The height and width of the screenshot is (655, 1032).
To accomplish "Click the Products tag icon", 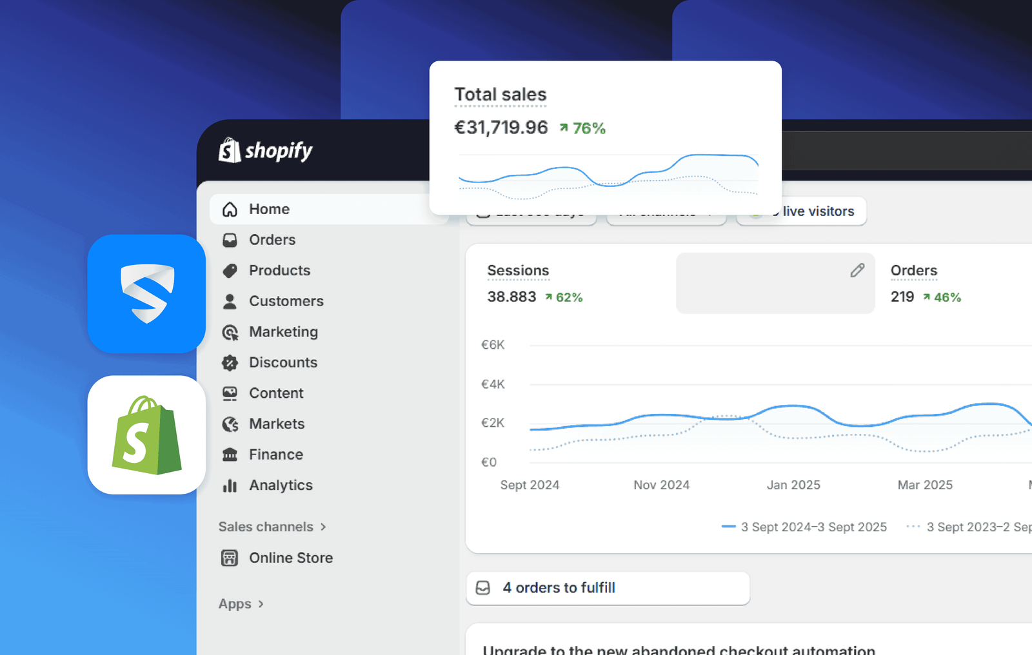I will click(x=230, y=271).
